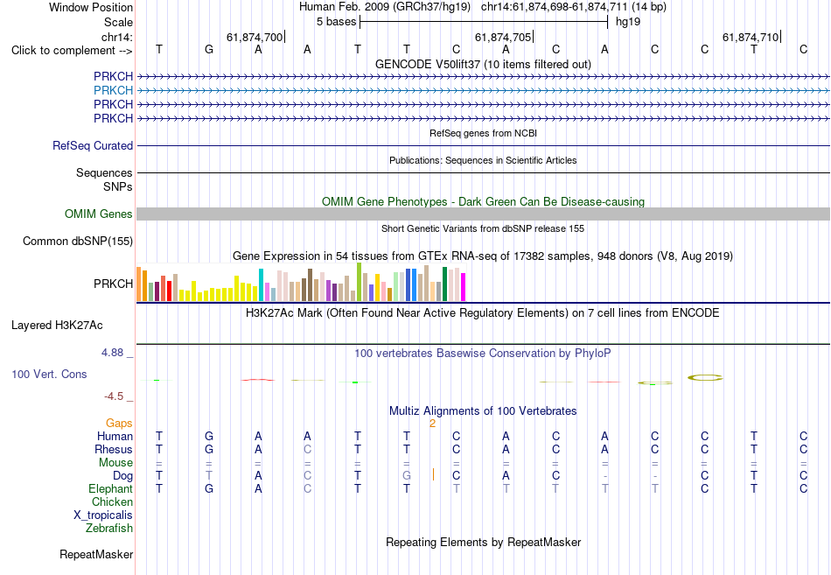
Task: Click the SNPs track label
Action: pyautogui.click(x=118, y=186)
